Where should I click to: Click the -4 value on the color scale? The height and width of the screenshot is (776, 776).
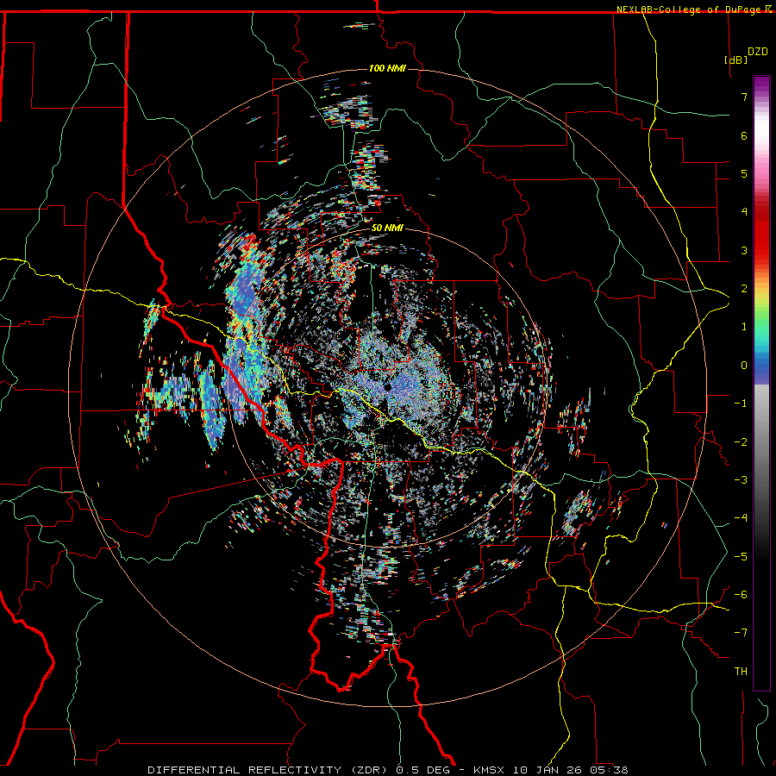click(741, 517)
